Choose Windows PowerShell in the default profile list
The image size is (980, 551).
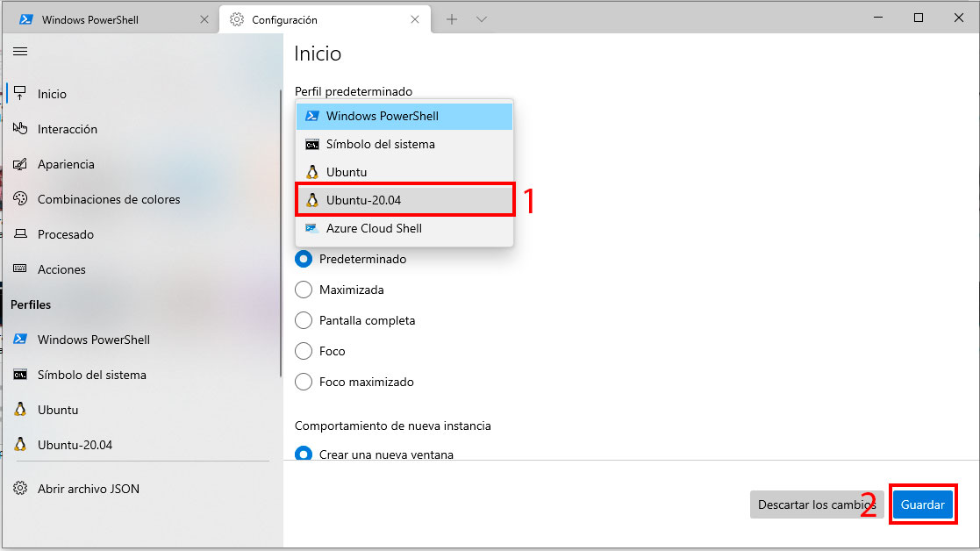pyautogui.click(x=404, y=116)
